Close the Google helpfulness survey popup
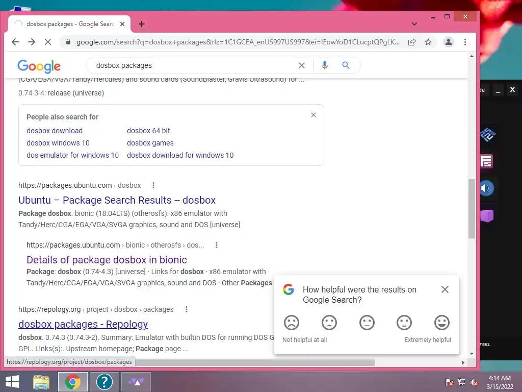The image size is (522, 392). (x=445, y=289)
